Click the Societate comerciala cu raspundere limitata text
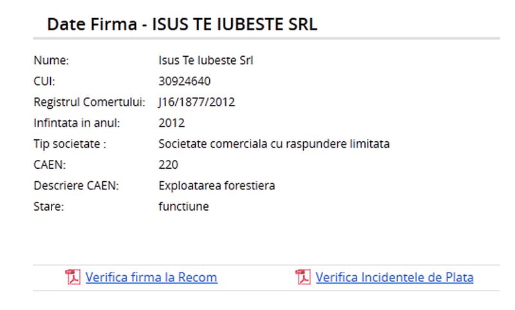This screenshot has width=515, height=310. (274, 144)
